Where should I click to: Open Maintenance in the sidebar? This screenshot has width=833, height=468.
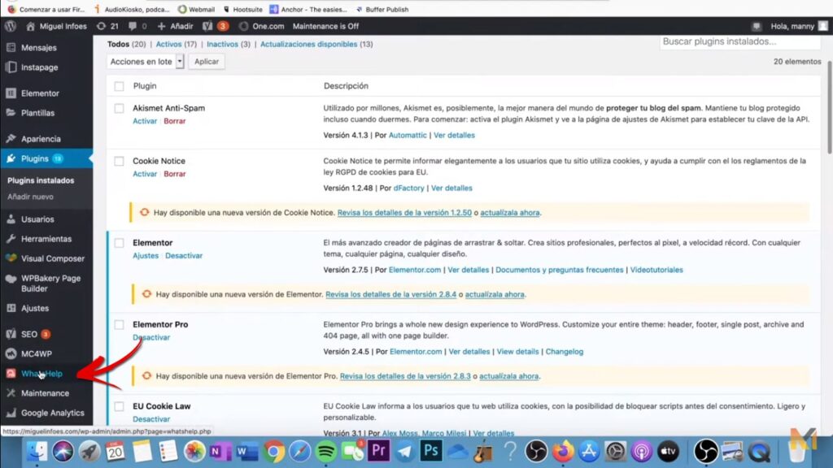click(x=46, y=393)
